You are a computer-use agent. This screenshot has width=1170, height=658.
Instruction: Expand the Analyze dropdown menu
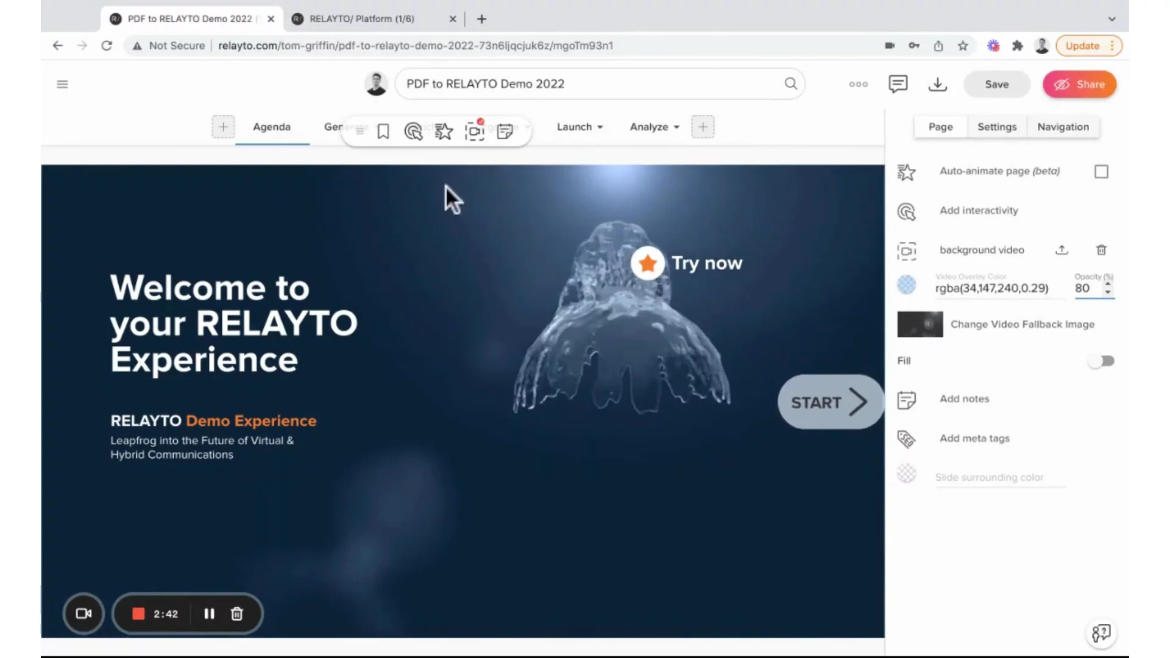tap(654, 127)
